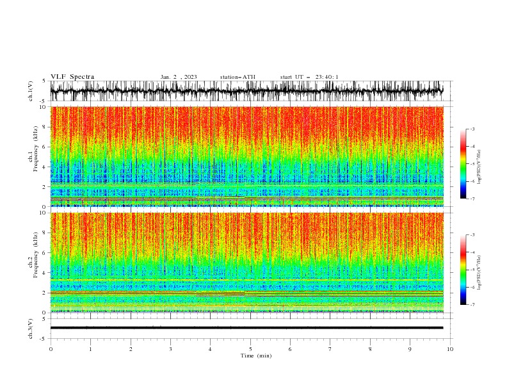Click the "station=ATH" header label
The height and width of the screenshot is (392, 507).
tap(237, 77)
